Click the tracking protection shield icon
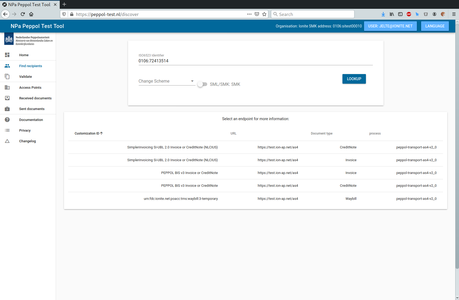459x300 pixels. tap(64, 14)
